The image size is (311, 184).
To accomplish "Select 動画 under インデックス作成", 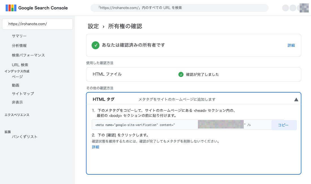I will 15,85.
